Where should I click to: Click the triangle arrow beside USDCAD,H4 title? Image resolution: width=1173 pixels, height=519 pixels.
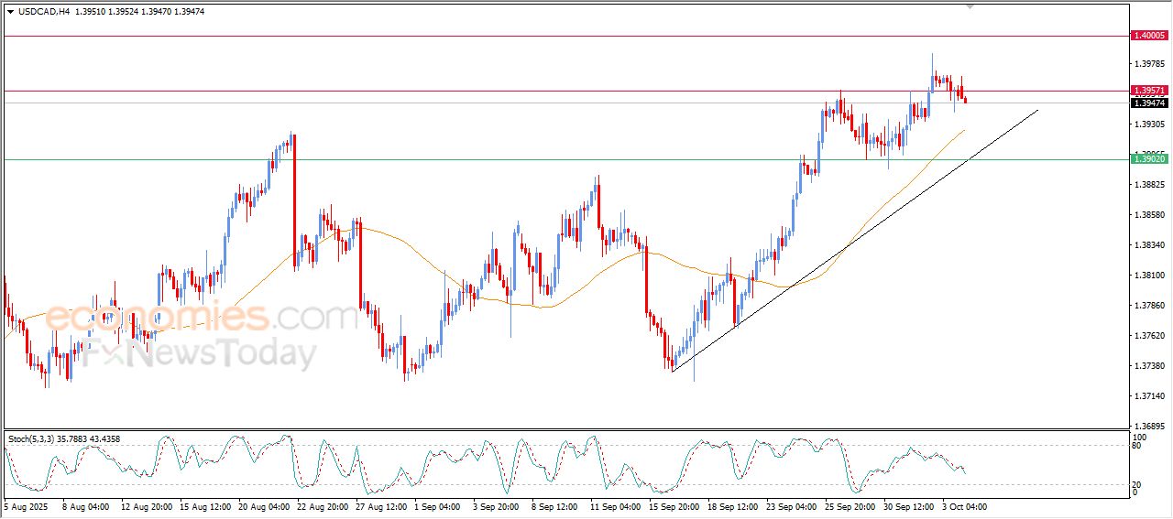click(10, 12)
